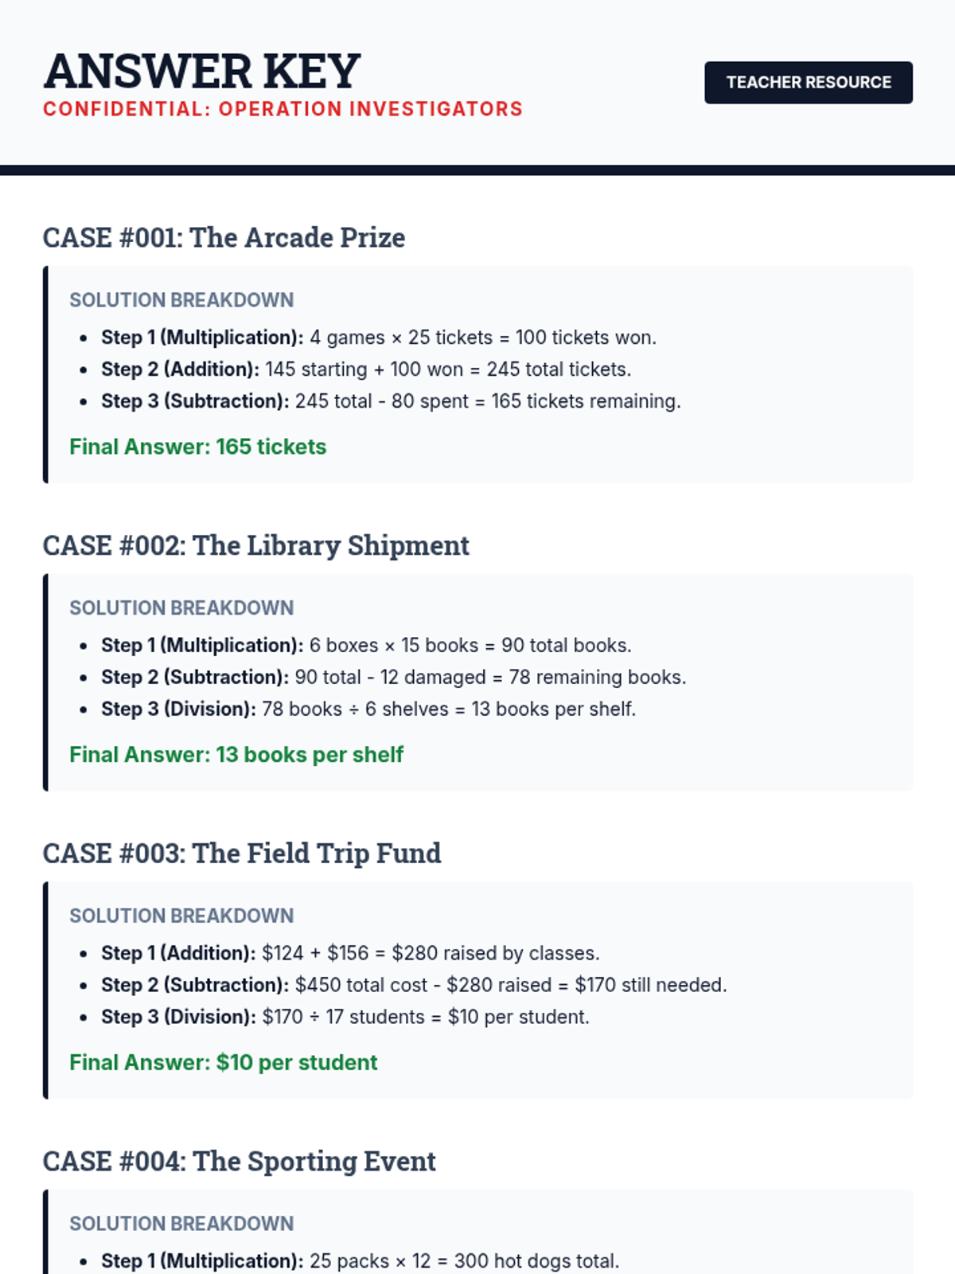Click Step 2 $450 total cost line
The width and height of the screenshot is (955, 1274).
tap(414, 985)
